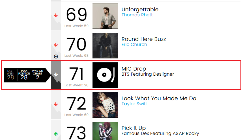Open the Taylor Swift artist link

(x=134, y=104)
